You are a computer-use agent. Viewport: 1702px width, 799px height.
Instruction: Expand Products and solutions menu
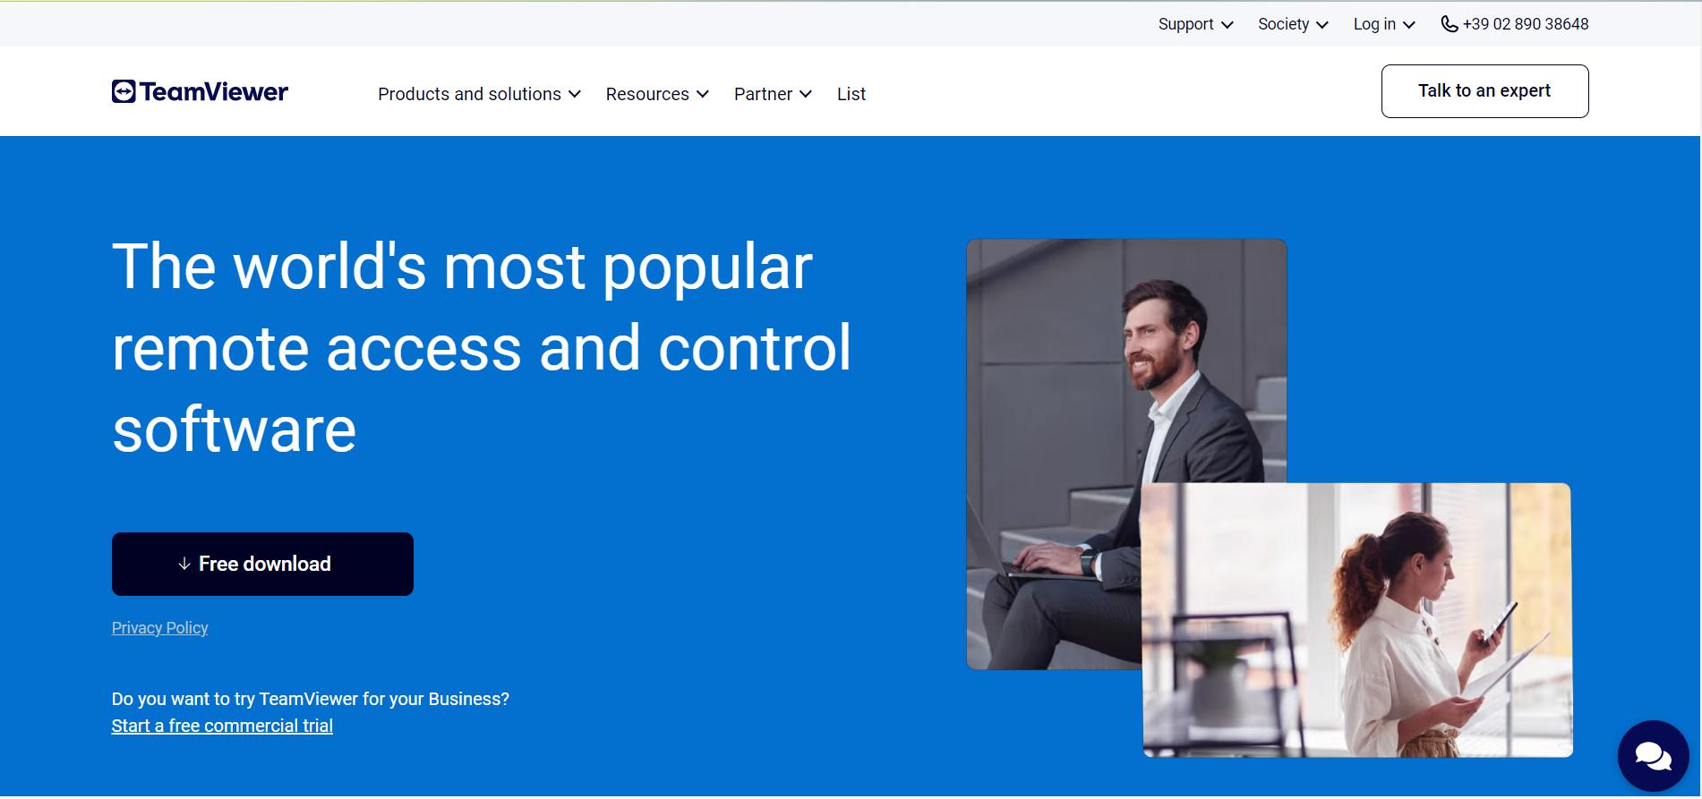[x=478, y=94]
